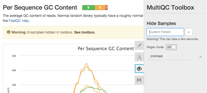207x93 pixels.
Task: Click the green passed badge showing 6
Action: click(89, 8)
